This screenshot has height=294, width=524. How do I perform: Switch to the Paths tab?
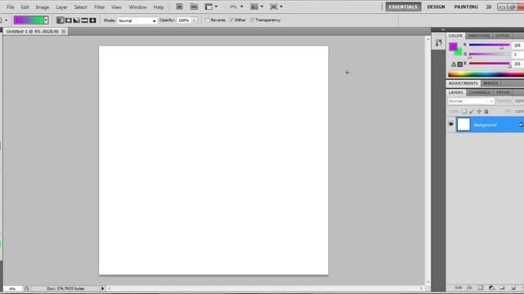(x=503, y=92)
